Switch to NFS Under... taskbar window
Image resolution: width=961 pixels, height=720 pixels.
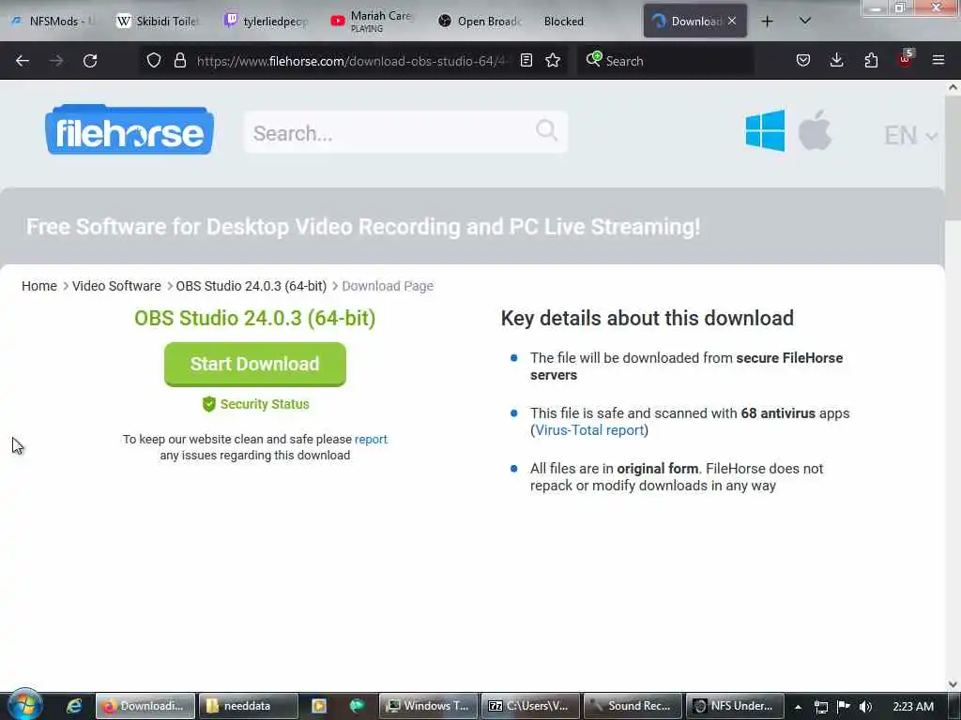pos(735,706)
